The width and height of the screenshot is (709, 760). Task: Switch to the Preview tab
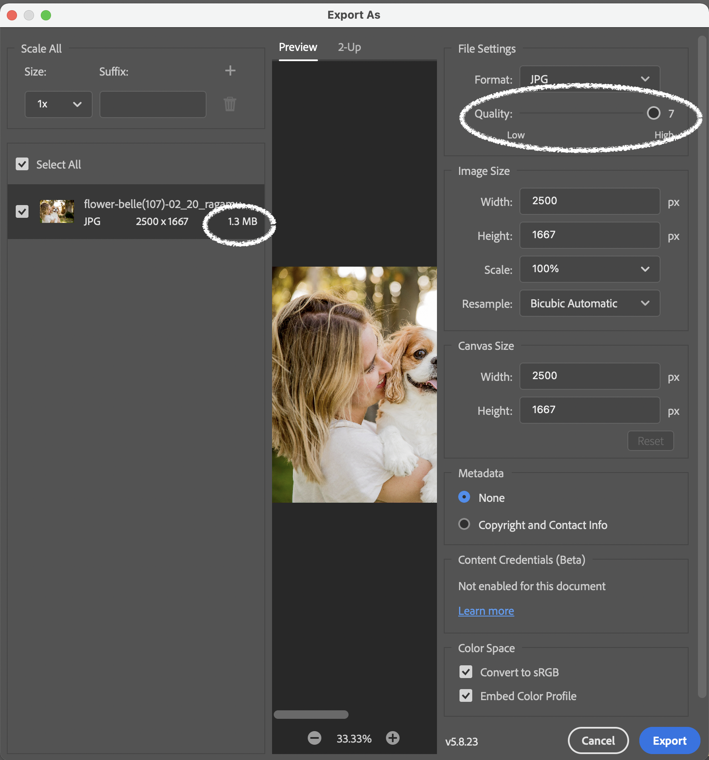coord(298,47)
